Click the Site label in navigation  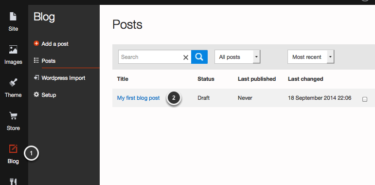(13, 29)
